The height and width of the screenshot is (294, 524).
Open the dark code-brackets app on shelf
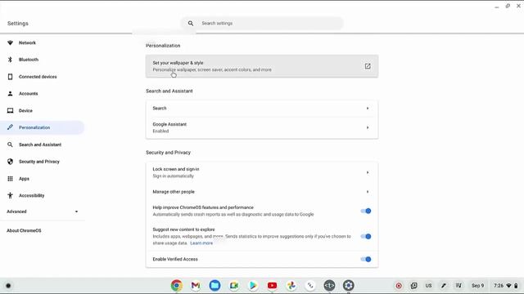click(x=329, y=285)
